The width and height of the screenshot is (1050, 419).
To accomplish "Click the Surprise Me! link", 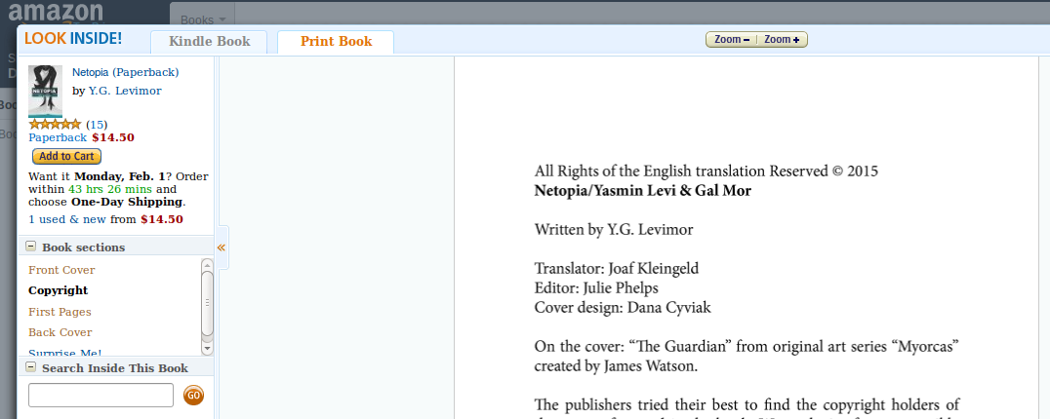I will [65, 352].
